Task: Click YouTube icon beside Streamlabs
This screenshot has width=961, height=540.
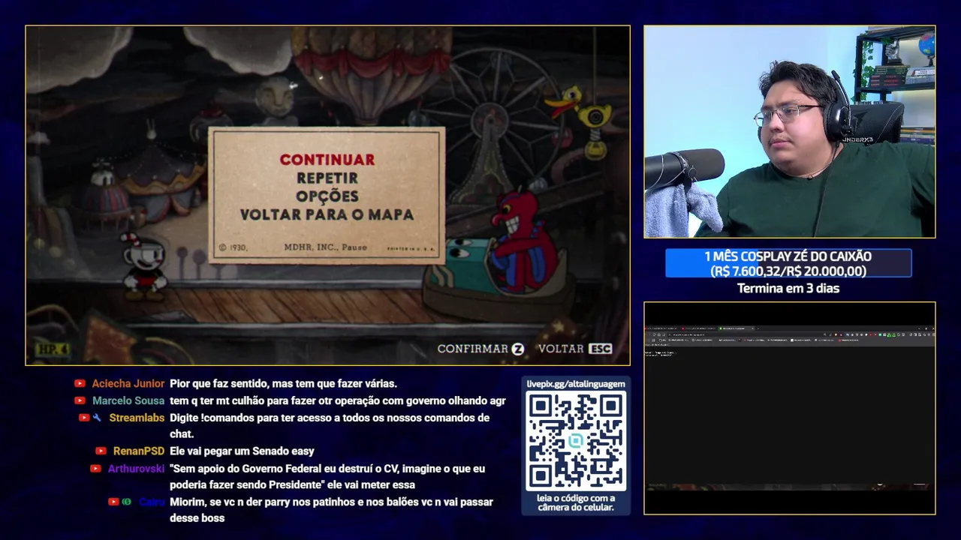Action: (x=84, y=418)
